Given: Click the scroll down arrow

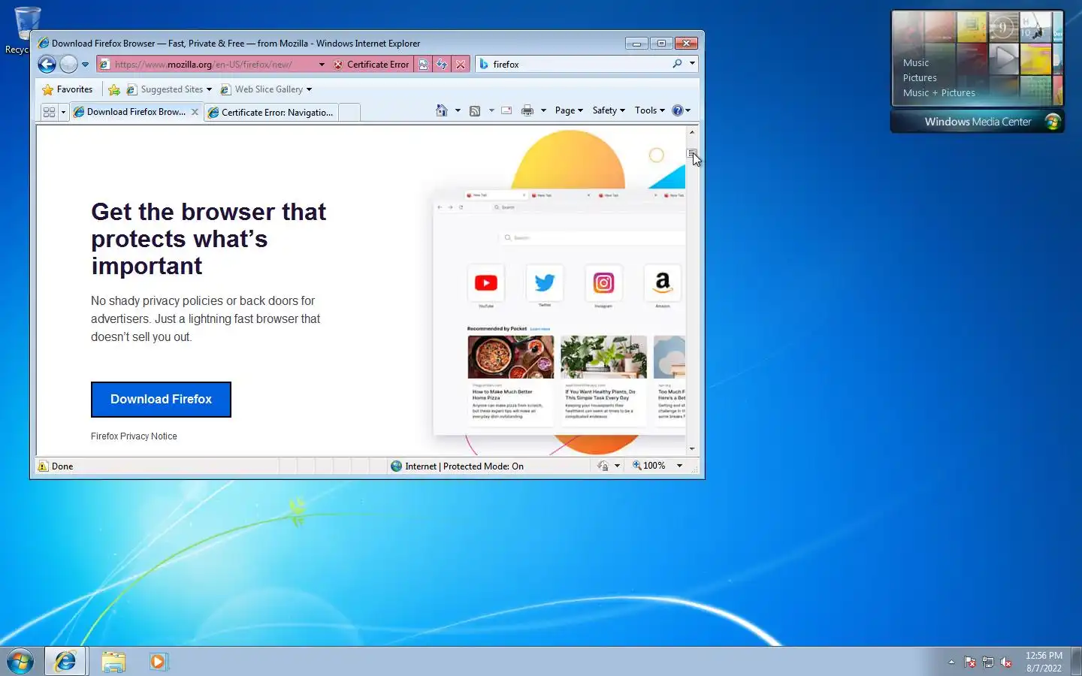Looking at the screenshot, I should 692,449.
